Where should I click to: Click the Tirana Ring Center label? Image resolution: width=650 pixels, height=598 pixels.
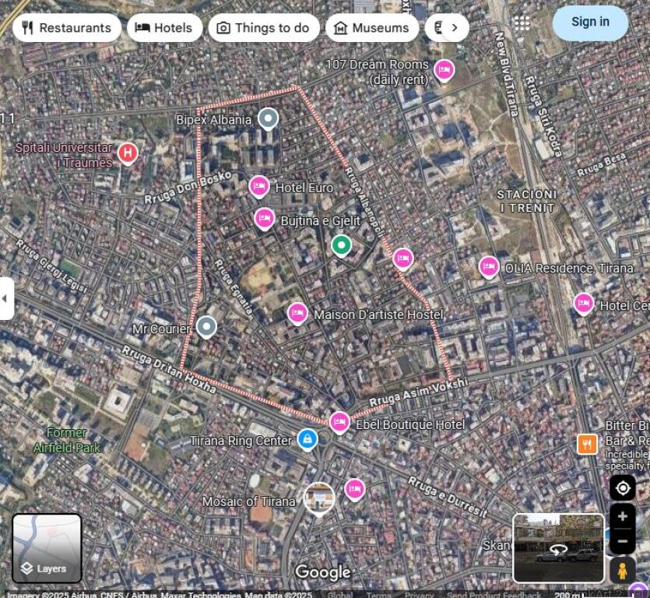241,441
